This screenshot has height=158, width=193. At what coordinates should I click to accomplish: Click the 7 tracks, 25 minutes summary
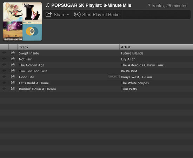point(168,6)
